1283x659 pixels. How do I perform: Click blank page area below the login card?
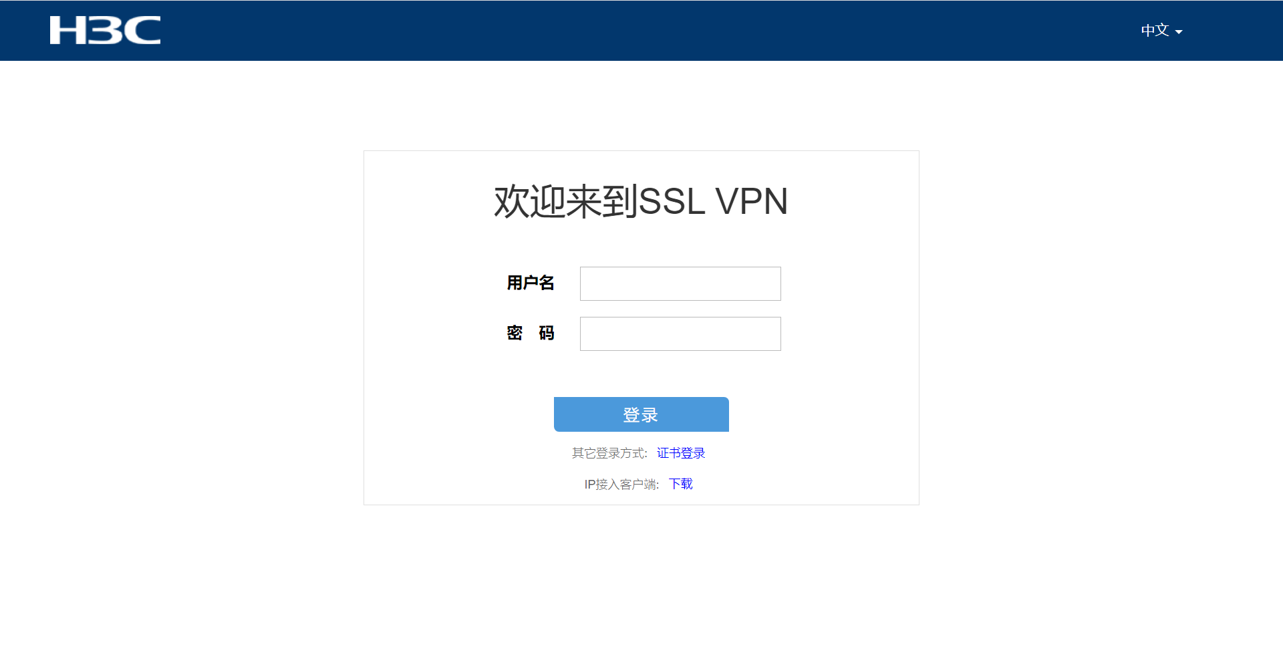point(641,581)
